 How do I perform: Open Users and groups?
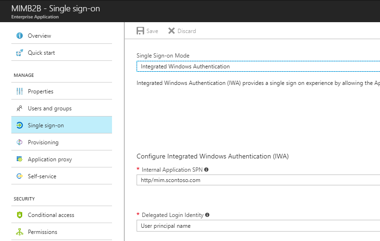click(61, 108)
